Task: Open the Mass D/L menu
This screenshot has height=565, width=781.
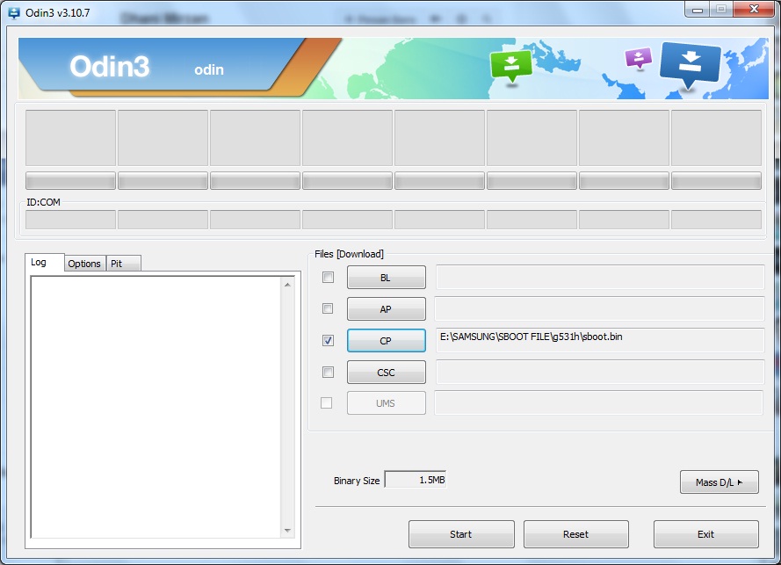Action: coord(719,482)
